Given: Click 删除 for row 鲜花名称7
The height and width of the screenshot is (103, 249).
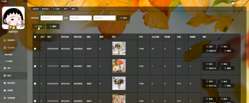Looking at the screenshot, I should [228, 68].
